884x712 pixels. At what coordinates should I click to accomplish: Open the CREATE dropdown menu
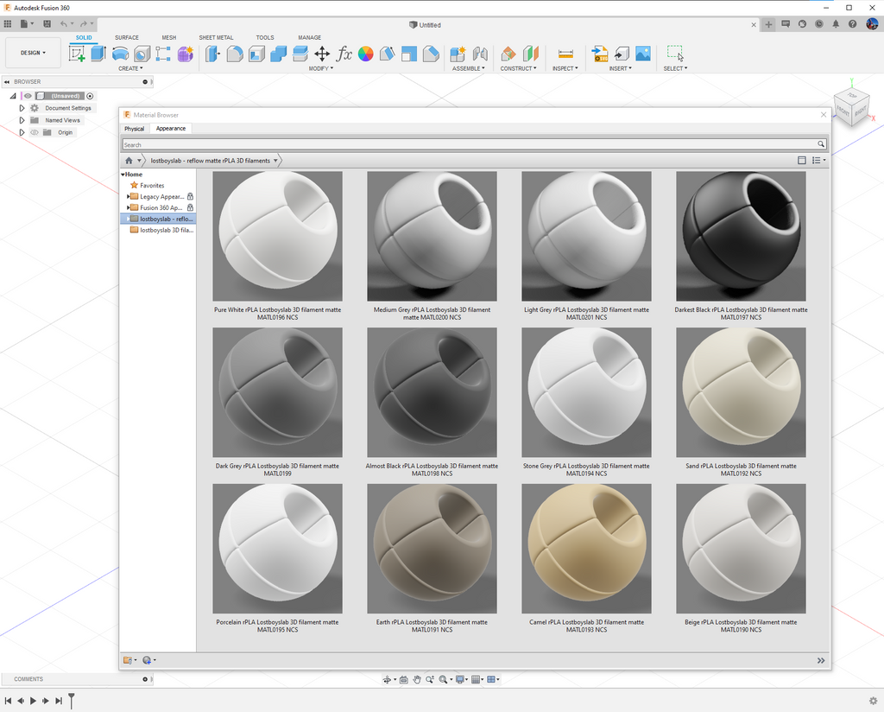pos(130,68)
